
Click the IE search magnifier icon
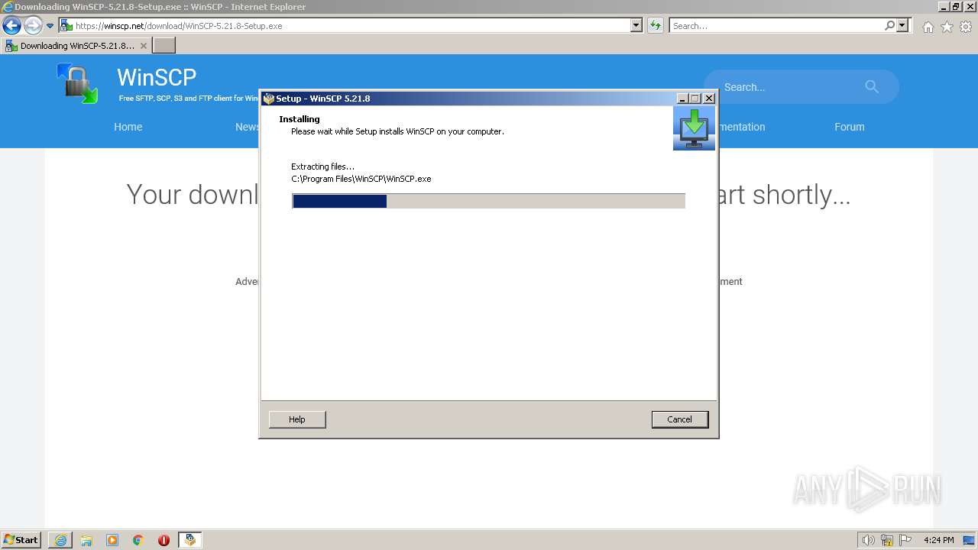889,25
